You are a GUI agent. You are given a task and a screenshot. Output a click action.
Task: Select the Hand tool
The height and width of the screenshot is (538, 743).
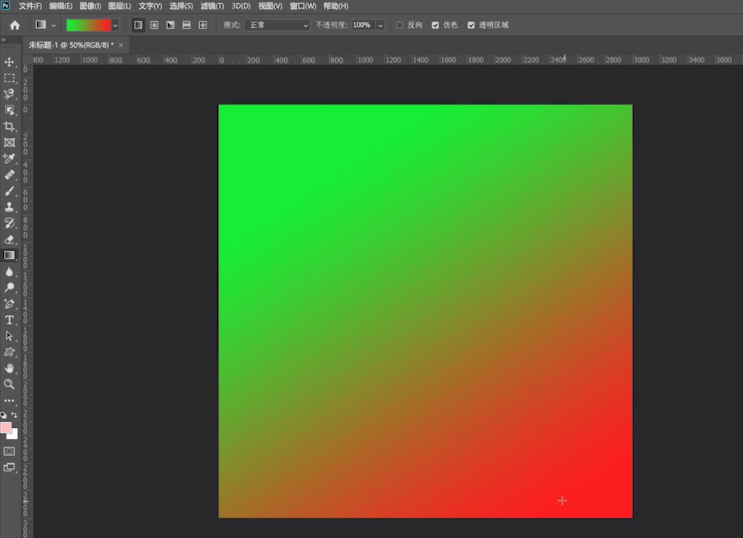point(9,368)
